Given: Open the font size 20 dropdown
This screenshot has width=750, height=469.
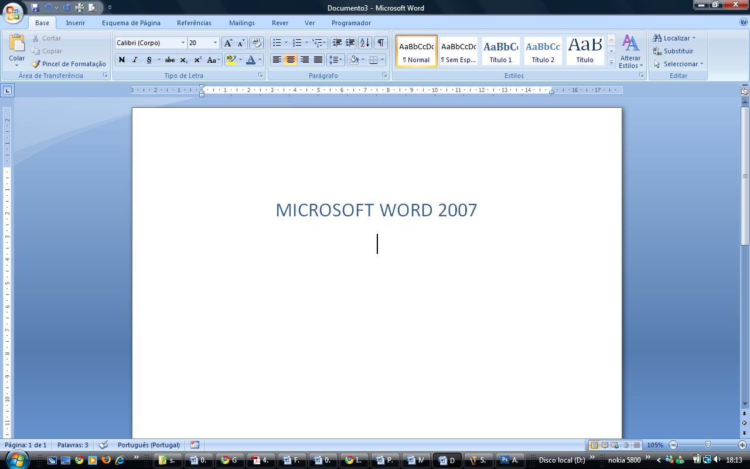Looking at the screenshot, I should coord(215,43).
